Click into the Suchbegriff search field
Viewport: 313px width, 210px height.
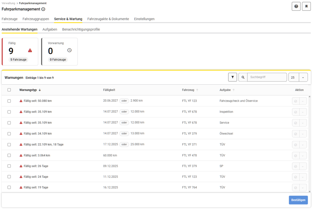(x=267, y=77)
